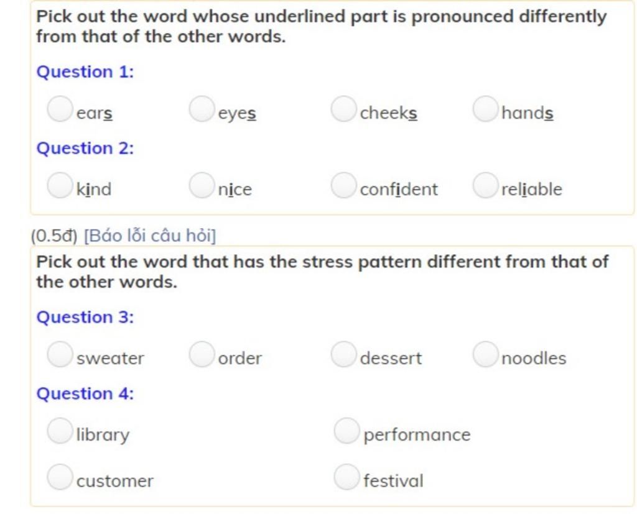
Task: Select the 'ears' radio option
Action: (60, 109)
